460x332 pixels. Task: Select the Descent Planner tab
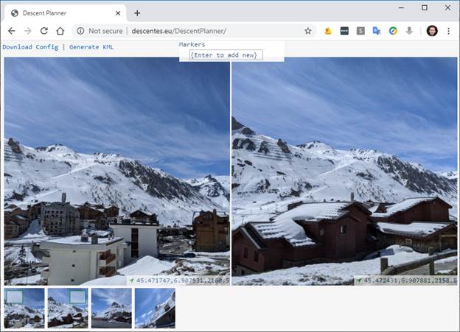pyautogui.click(x=65, y=13)
